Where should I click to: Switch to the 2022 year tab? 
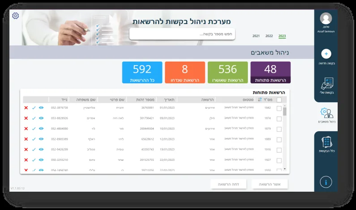(x=269, y=36)
